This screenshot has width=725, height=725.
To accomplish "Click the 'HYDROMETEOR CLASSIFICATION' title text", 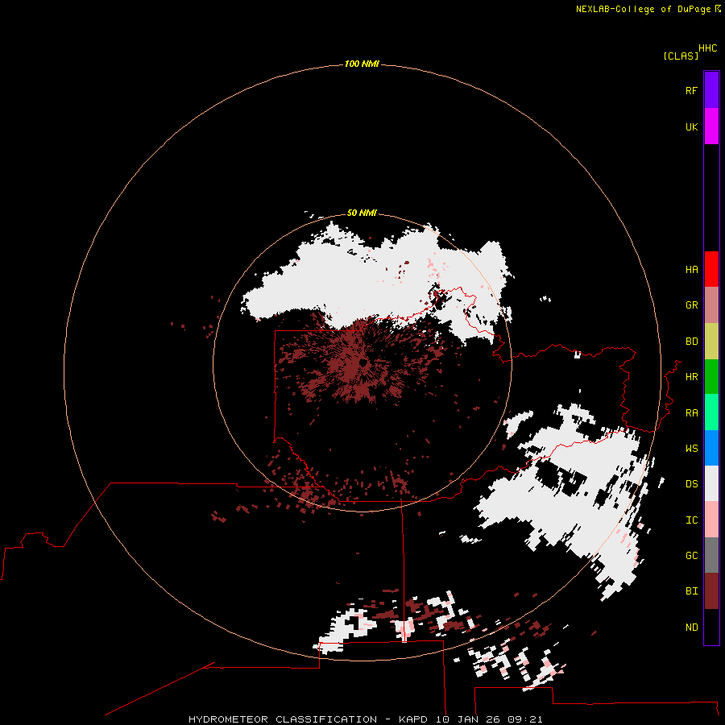I will [x=283, y=719].
